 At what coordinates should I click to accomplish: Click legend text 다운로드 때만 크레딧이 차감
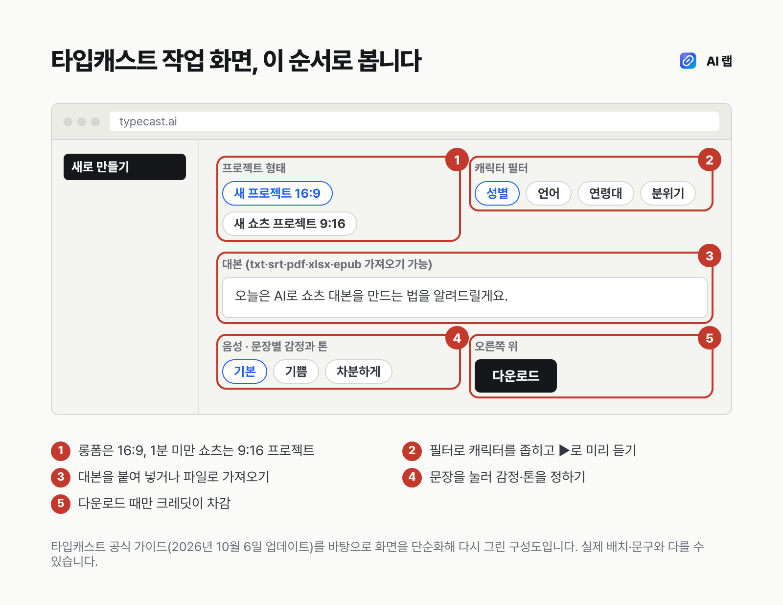(155, 503)
